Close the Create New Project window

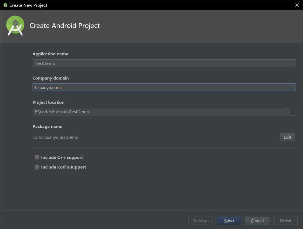297,5
